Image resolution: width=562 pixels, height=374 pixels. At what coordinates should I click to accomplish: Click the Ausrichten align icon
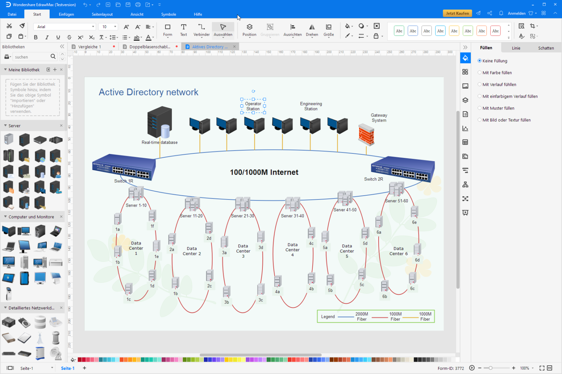292,30
